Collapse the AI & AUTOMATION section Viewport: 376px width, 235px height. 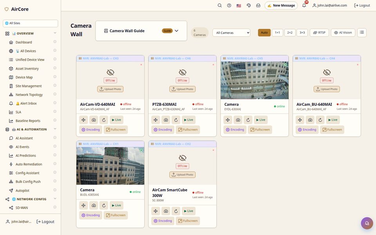(x=55, y=129)
